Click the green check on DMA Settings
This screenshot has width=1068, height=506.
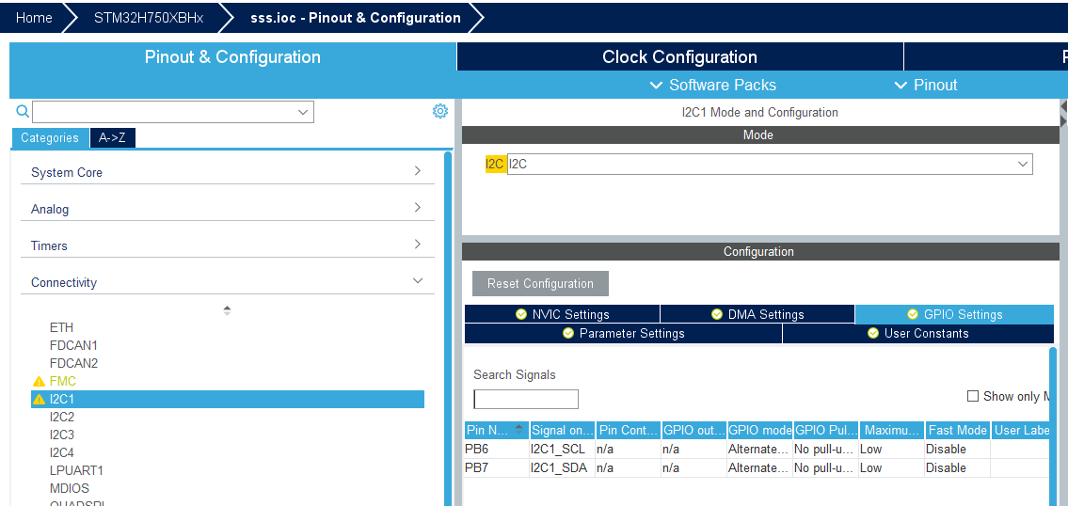tap(716, 314)
